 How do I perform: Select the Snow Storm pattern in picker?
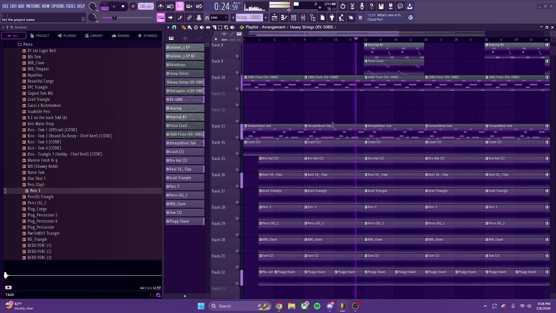click(x=185, y=73)
